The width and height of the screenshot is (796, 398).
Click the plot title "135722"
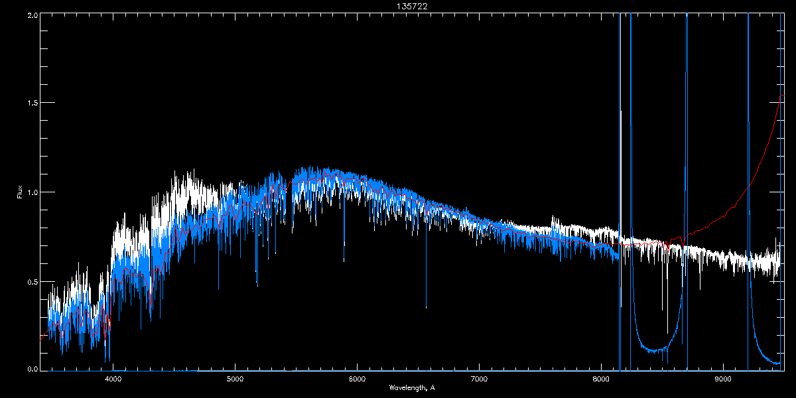coord(411,6)
